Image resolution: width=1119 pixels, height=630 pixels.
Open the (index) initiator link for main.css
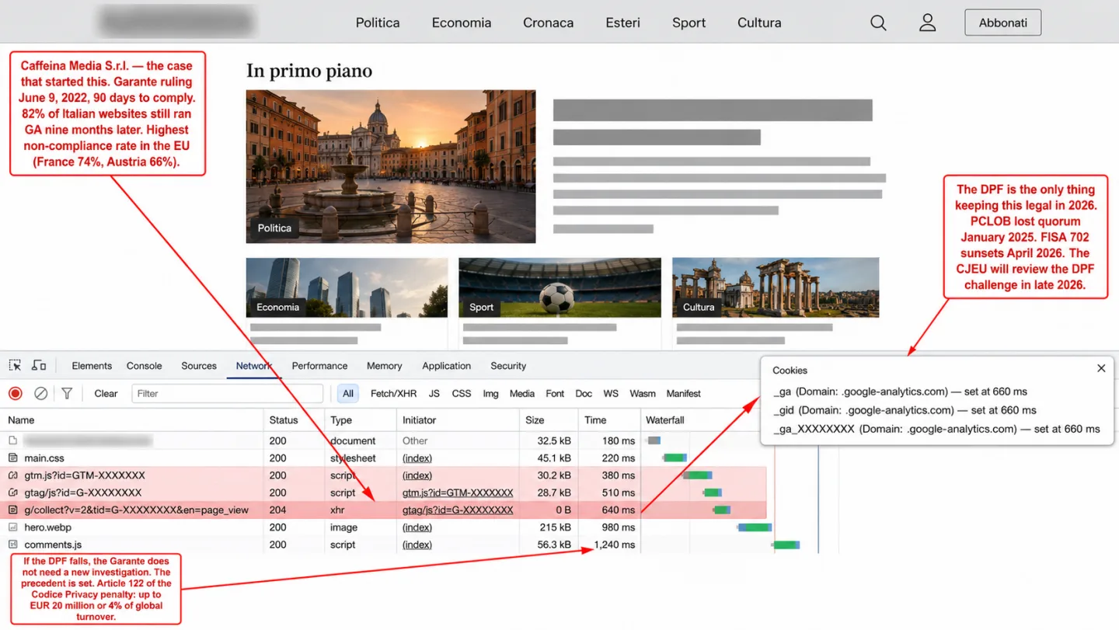(417, 458)
